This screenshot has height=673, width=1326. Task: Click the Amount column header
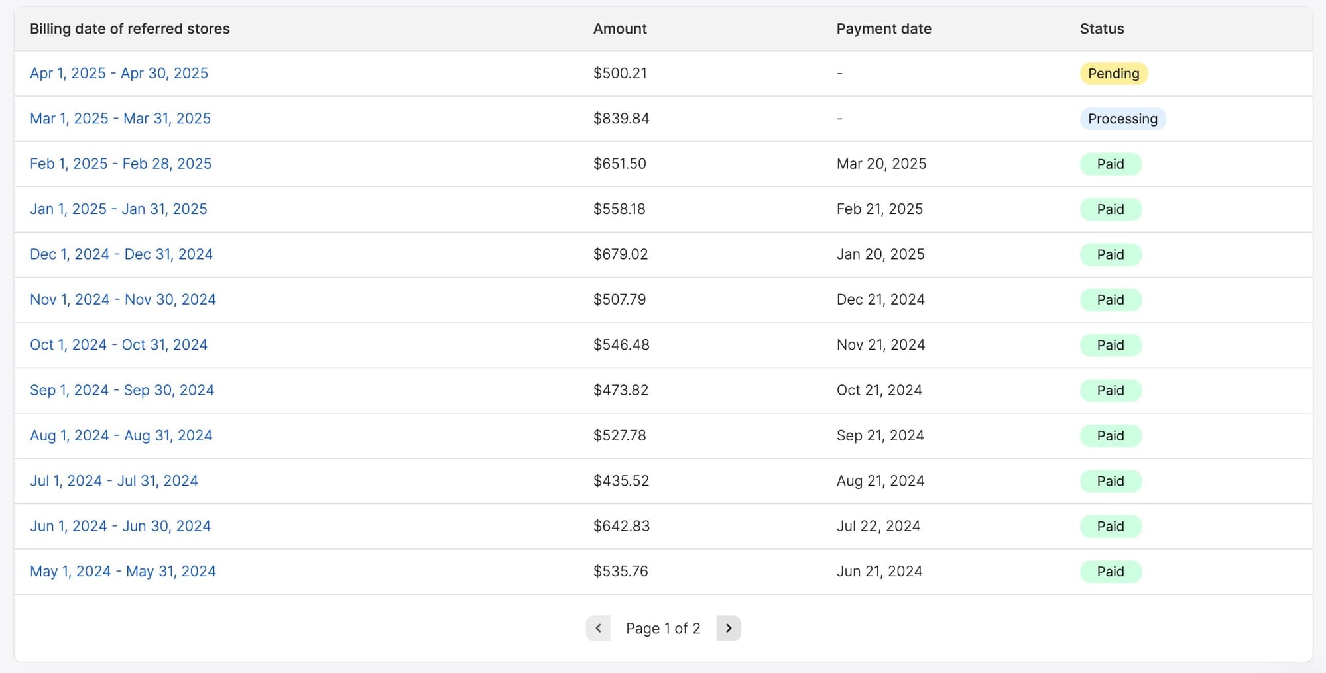click(620, 29)
